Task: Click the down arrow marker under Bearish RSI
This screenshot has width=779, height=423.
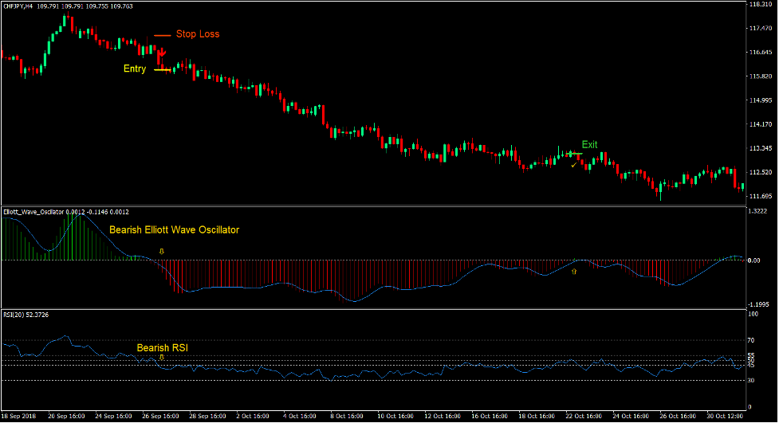Action: (162, 358)
